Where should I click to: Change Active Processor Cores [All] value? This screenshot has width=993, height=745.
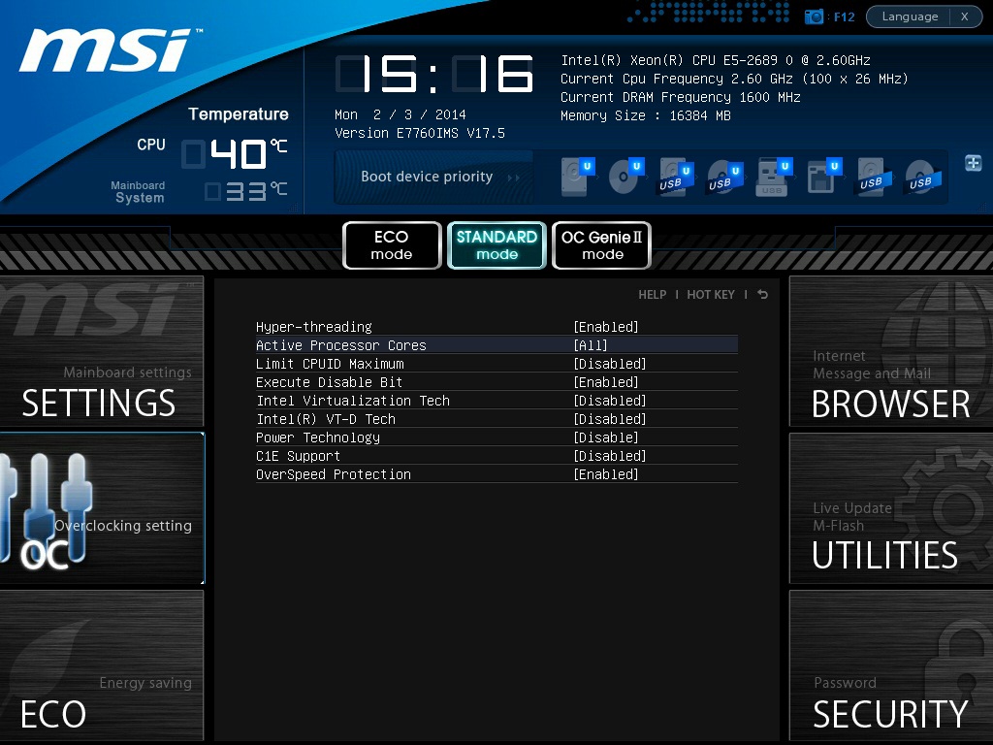click(591, 345)
